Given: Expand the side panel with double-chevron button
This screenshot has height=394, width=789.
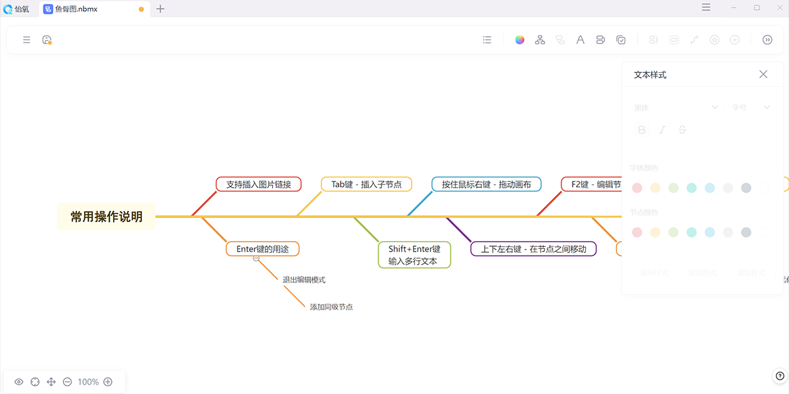Looking at the screenshot, I should click(767, 40).
